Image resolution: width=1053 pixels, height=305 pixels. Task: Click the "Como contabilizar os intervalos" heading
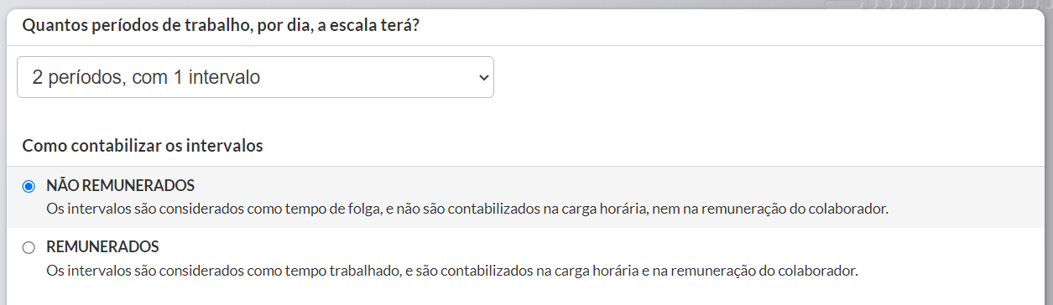[143, 146]
